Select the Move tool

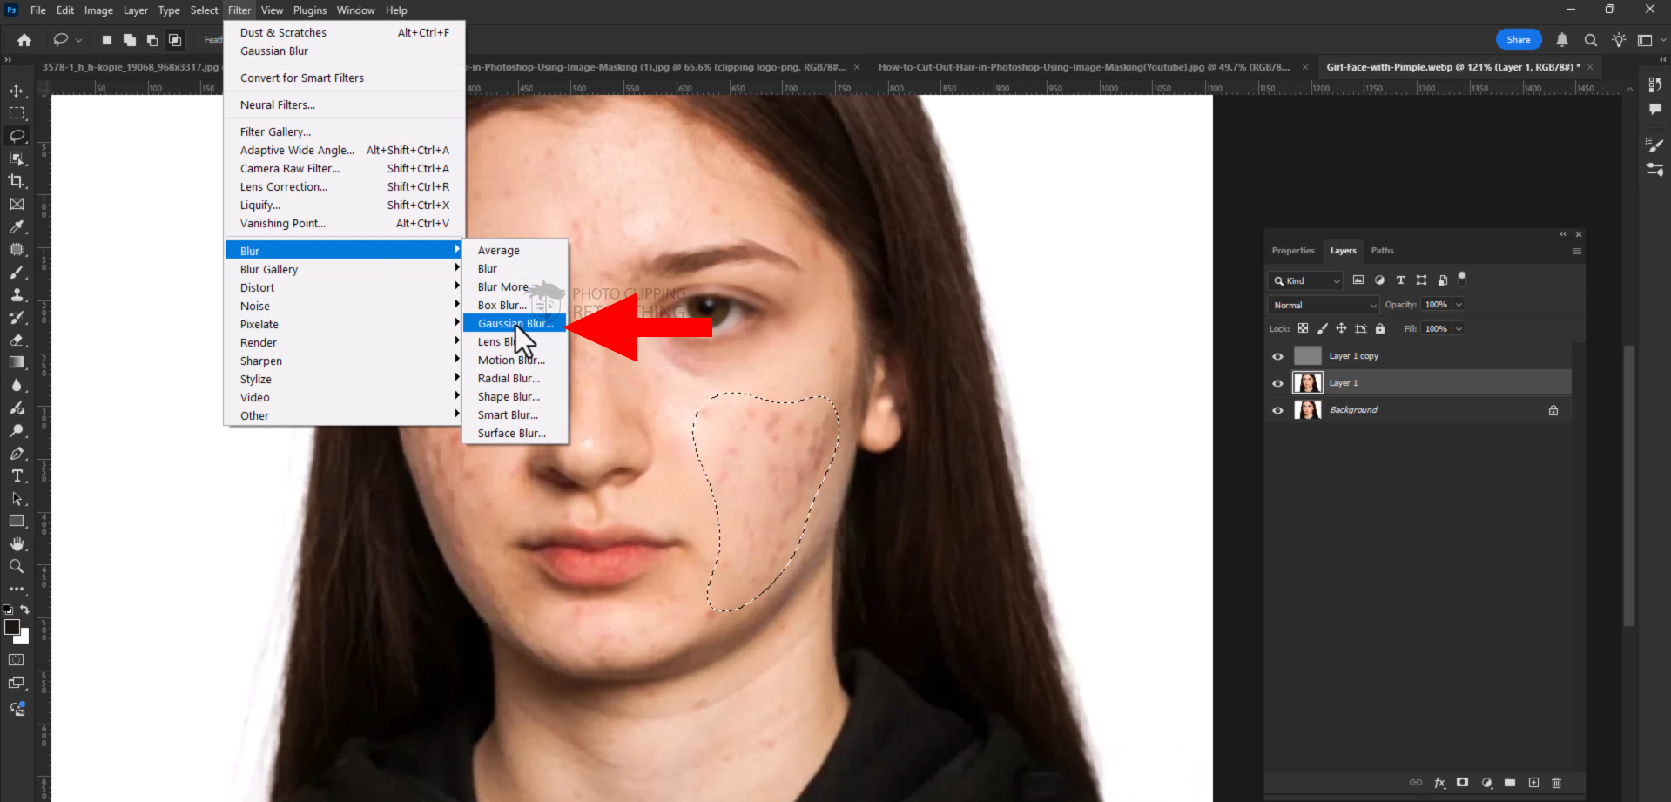click(x=17, y=91)
